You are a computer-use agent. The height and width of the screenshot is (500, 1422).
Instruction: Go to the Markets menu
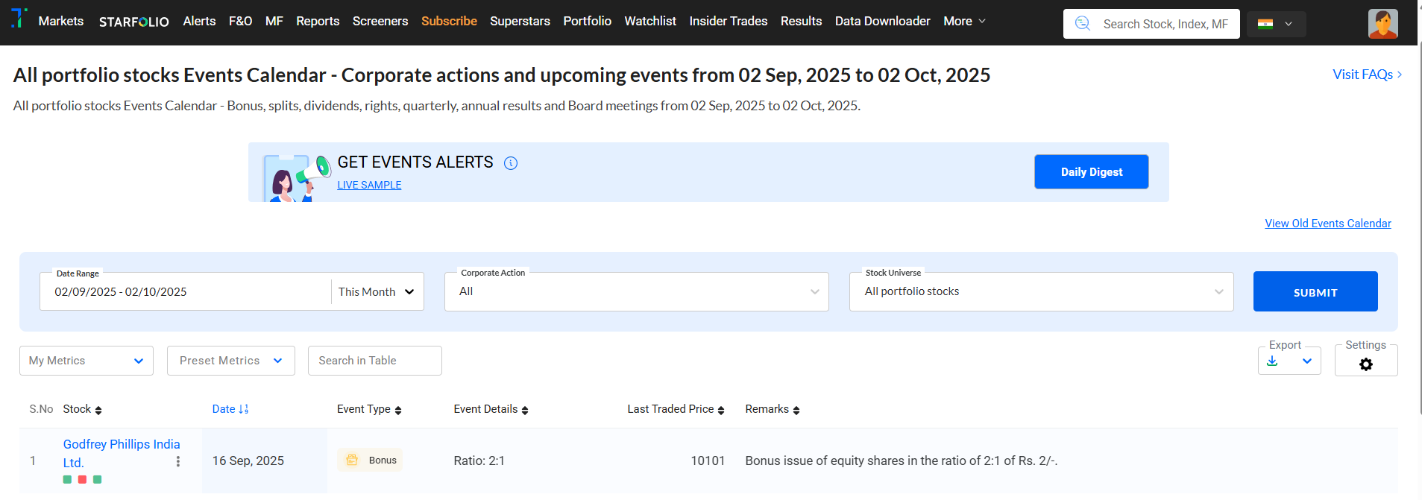pos(61,22)
